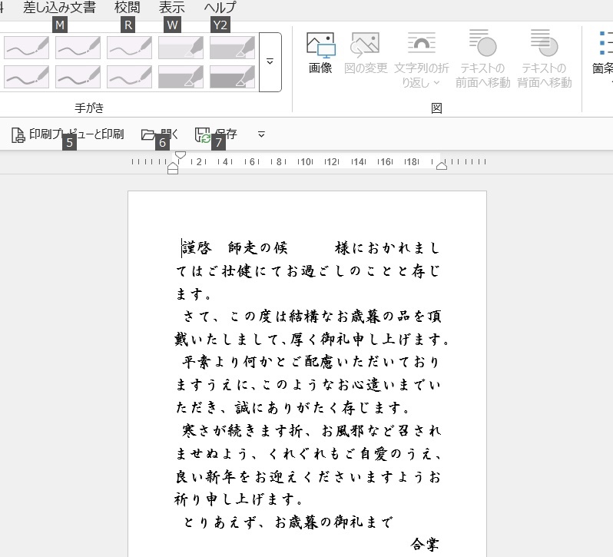613x557 pixels.
Task: Open the 差し込み文書 ribbon tab
Action: coord(59,7)
